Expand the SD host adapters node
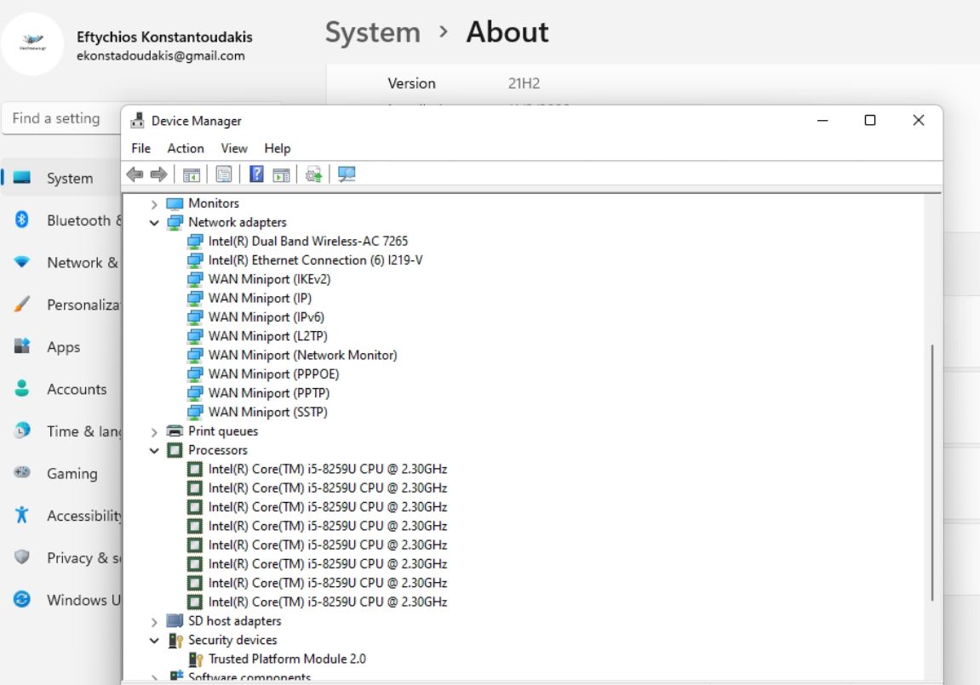Image resolution: width=980 pixels, height=685 pixels. click(x=154, y=622)
